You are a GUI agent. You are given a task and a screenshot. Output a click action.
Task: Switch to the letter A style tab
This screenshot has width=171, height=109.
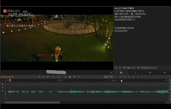click(136, 72)
